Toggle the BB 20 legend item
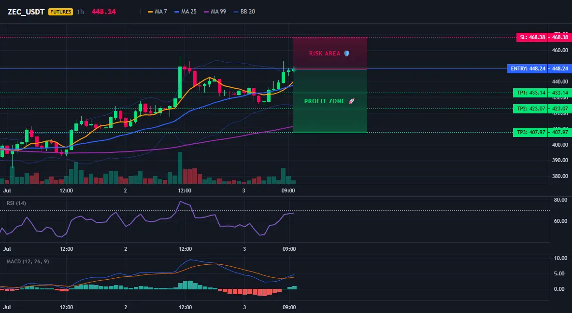The image size is (572, 313). (244, 12)
